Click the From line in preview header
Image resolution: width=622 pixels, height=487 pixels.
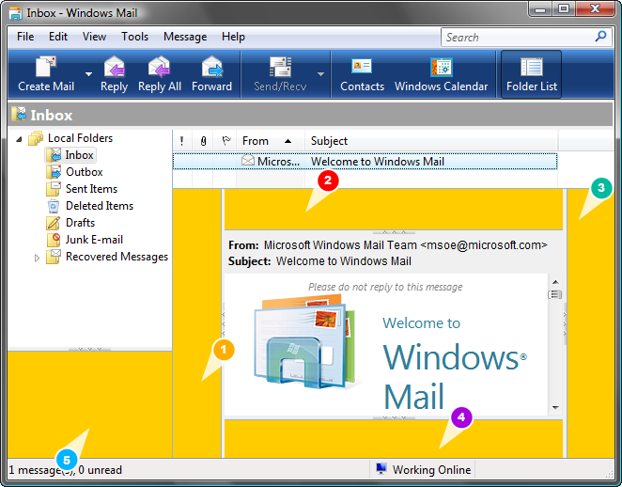coord(387,245)
